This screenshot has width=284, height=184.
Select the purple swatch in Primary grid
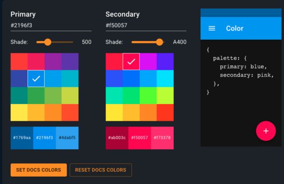tap(53, 62)
